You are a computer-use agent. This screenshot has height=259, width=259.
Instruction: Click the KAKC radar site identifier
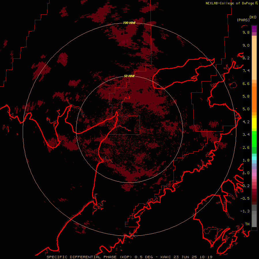click(x=166, y=257)
